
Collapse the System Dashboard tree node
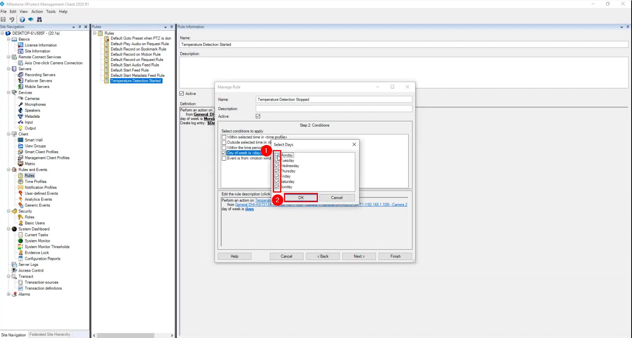pos(8,229)
